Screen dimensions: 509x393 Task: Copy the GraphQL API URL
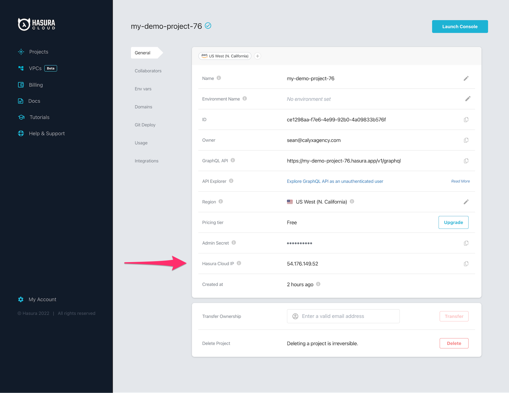[466, 161]
